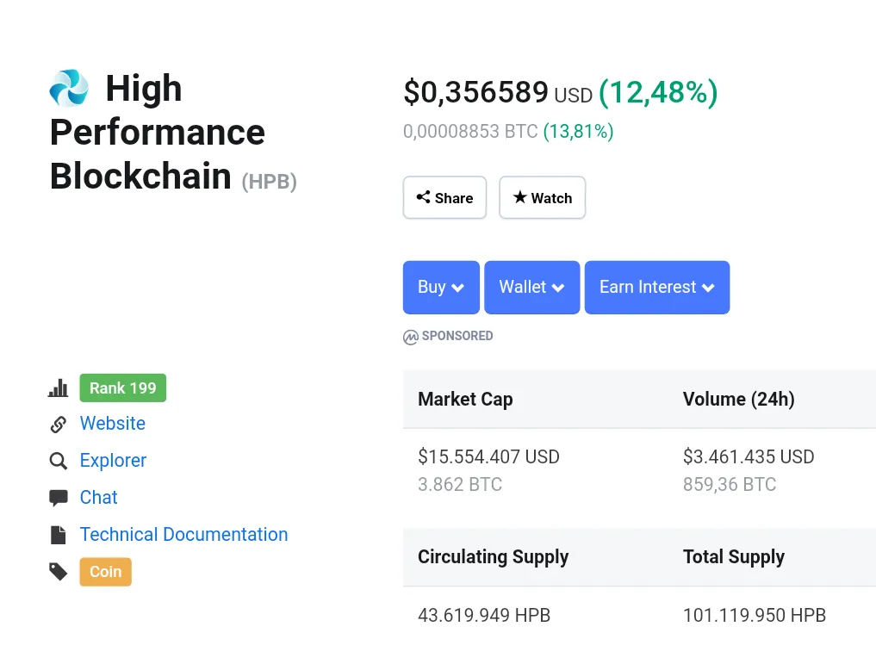This screenshot has width=876, height=664.
Task: Click the document icon beside Technical Documentation
Action: 58,535
